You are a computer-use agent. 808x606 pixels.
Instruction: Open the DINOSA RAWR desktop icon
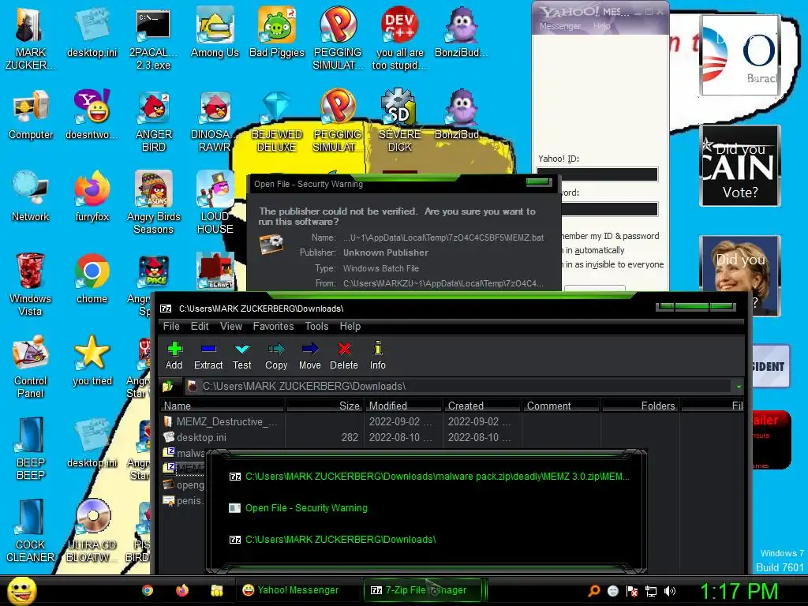(x=214, y=121)
